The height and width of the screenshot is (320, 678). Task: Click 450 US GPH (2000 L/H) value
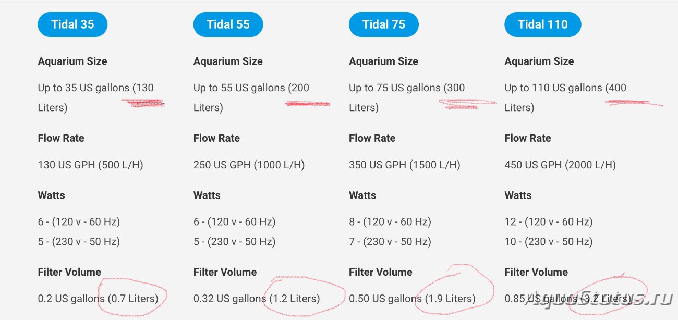[560, 165]
